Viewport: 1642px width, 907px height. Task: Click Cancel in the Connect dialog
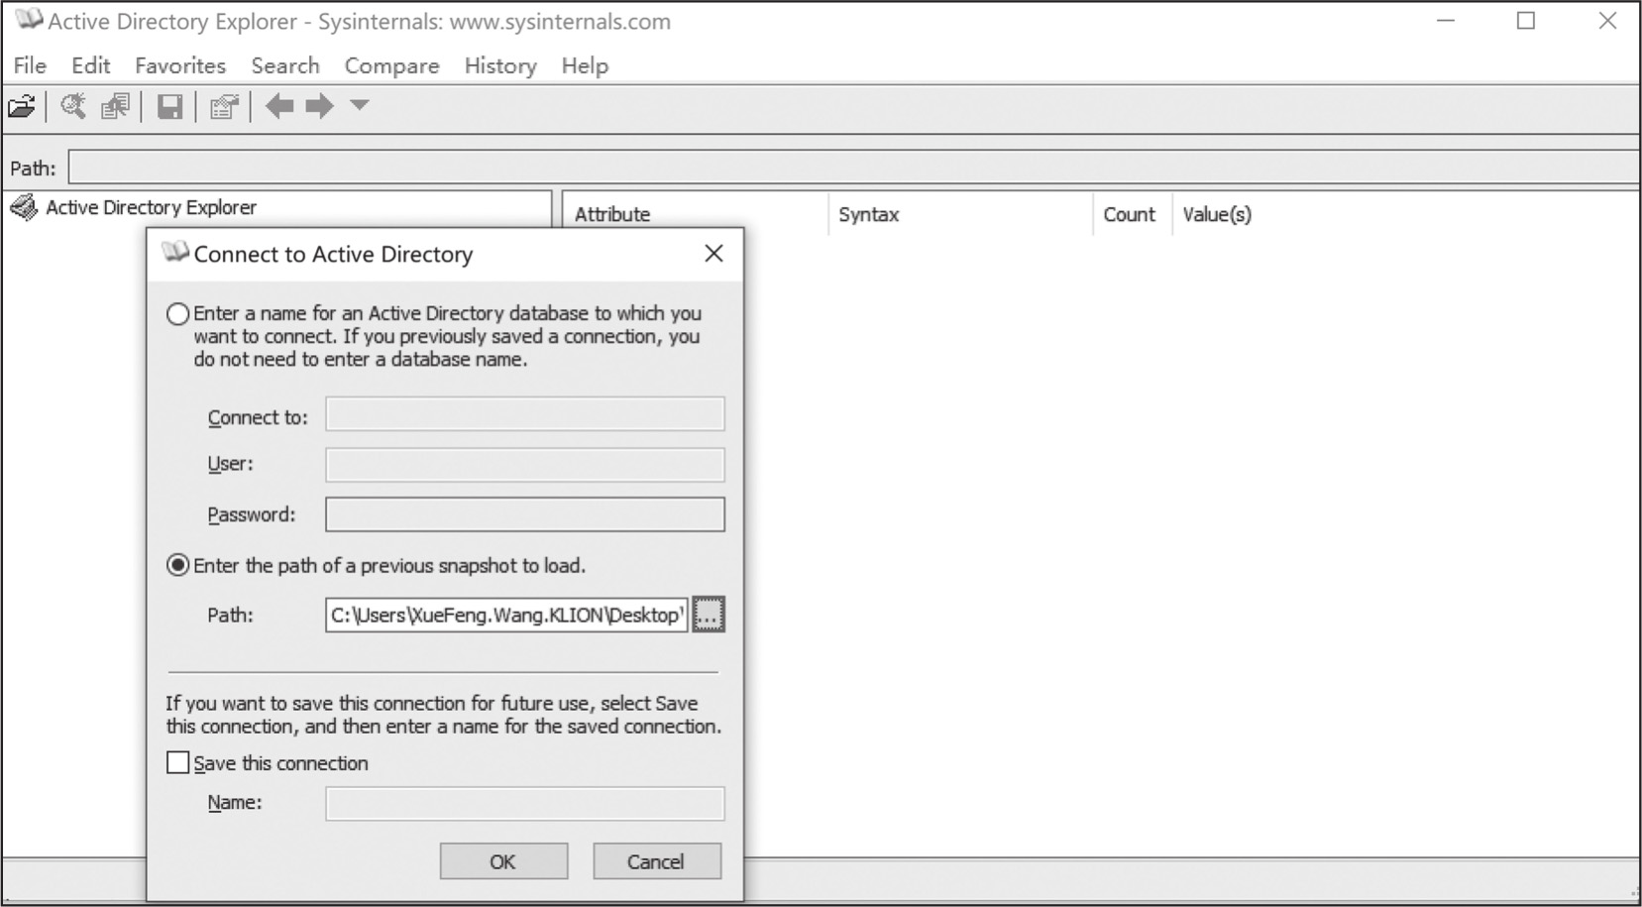point(657,861)
